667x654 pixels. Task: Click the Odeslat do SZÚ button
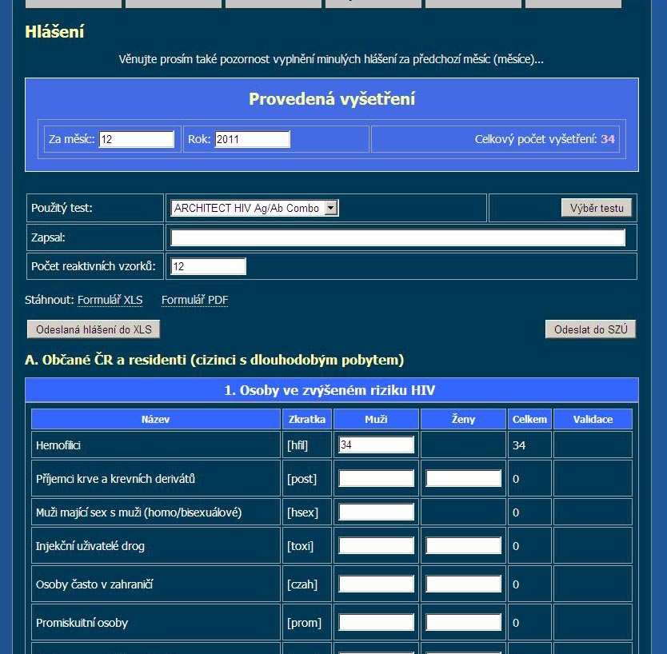click(x=590, y=329)
